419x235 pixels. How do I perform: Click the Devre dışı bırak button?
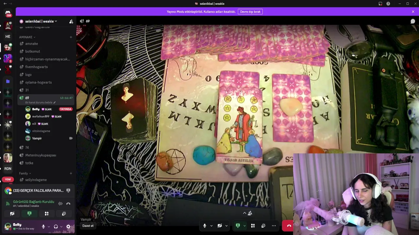click(x=250, y=12)
